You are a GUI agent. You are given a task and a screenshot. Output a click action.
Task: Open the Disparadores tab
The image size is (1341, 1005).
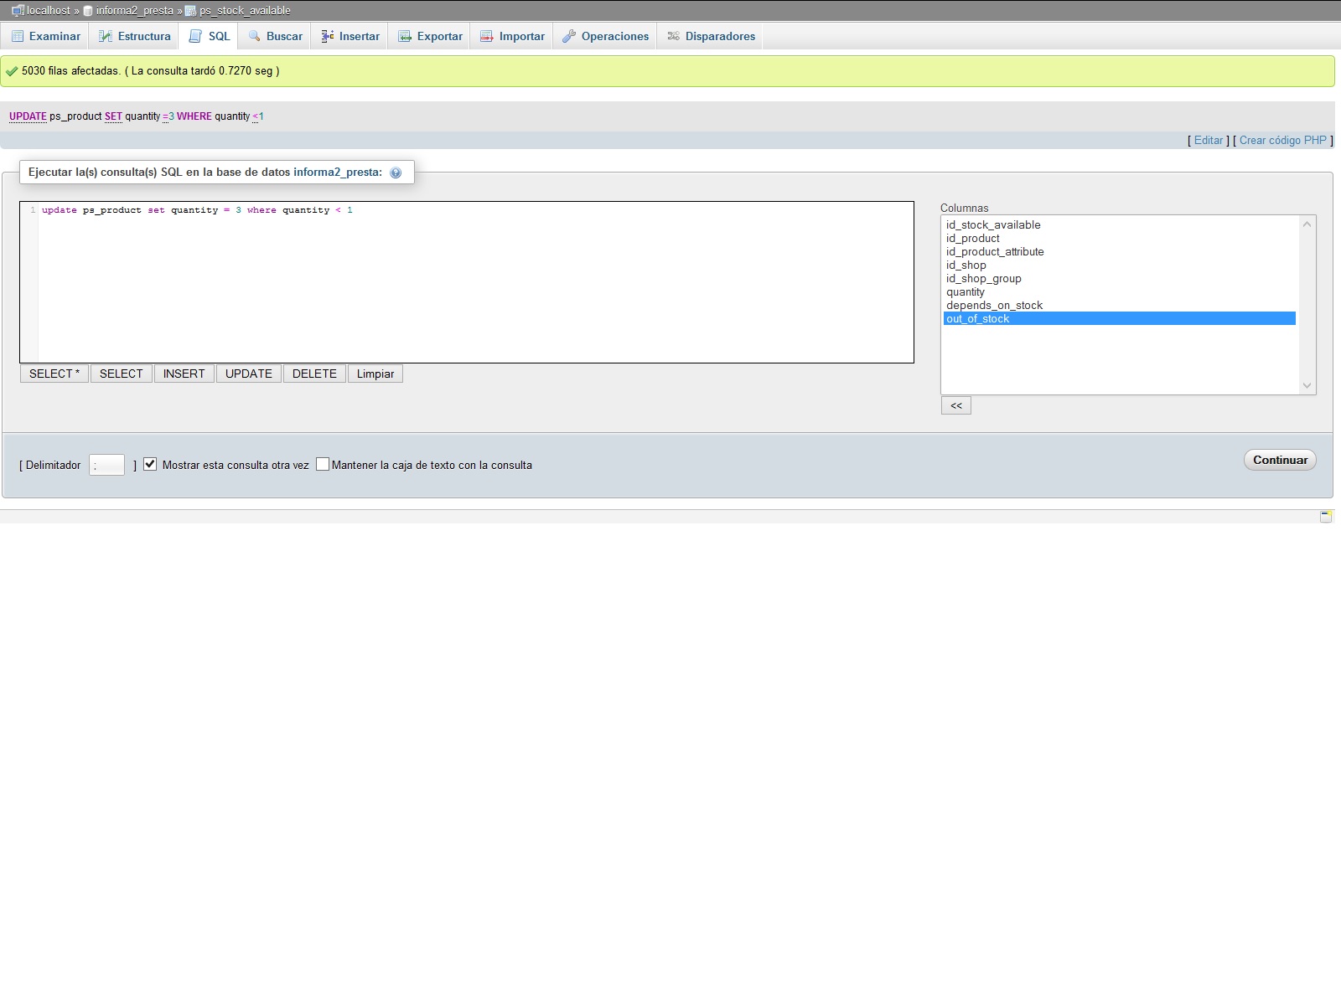[x=711, y=36]
